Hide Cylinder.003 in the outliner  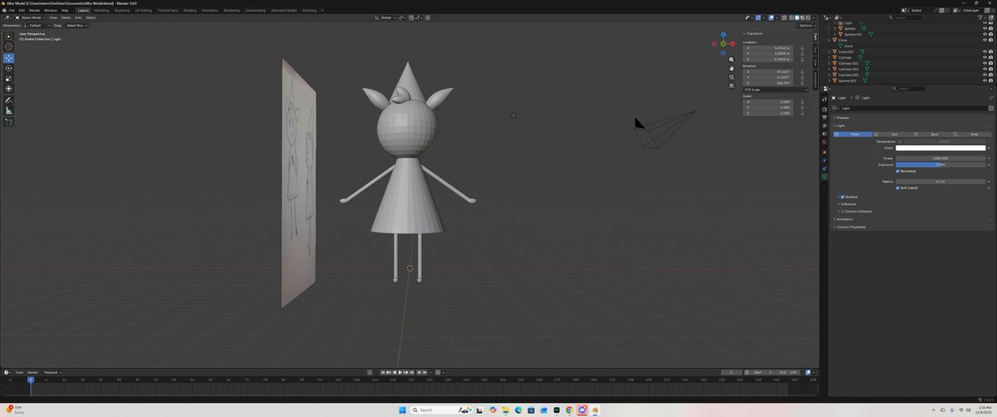coord(985,75)
